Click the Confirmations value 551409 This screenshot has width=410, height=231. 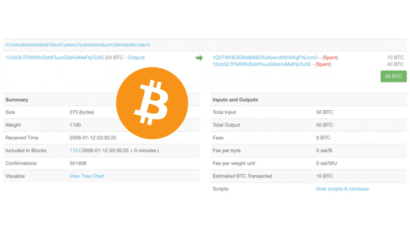point(78,163)
